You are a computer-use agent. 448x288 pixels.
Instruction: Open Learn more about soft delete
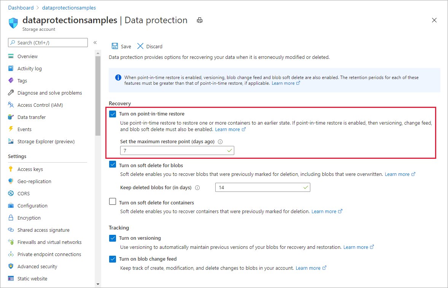click(397, 174)
